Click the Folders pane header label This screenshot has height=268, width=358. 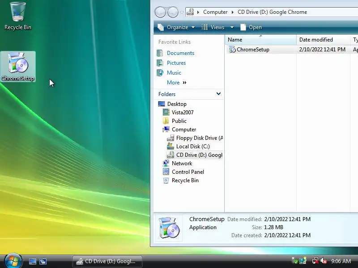167,94
